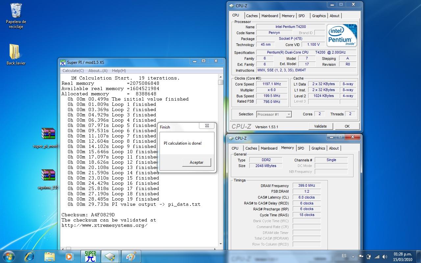421x263 pixels.
Task: Click Cycle Time 18 clocks value
Action: (x=307, y=215)
